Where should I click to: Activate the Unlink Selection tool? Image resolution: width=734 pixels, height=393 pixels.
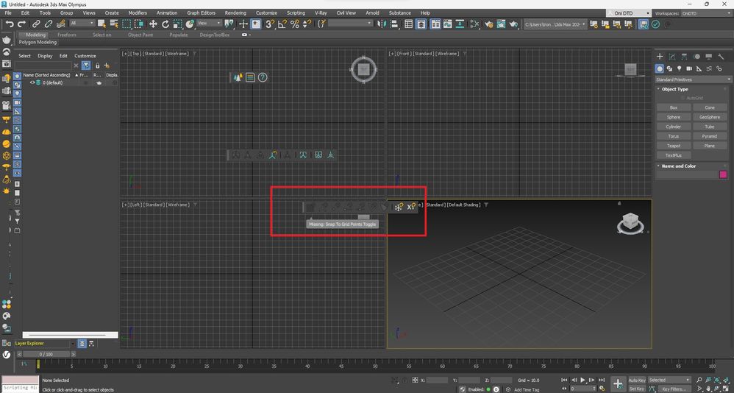[x=49, y=24]
